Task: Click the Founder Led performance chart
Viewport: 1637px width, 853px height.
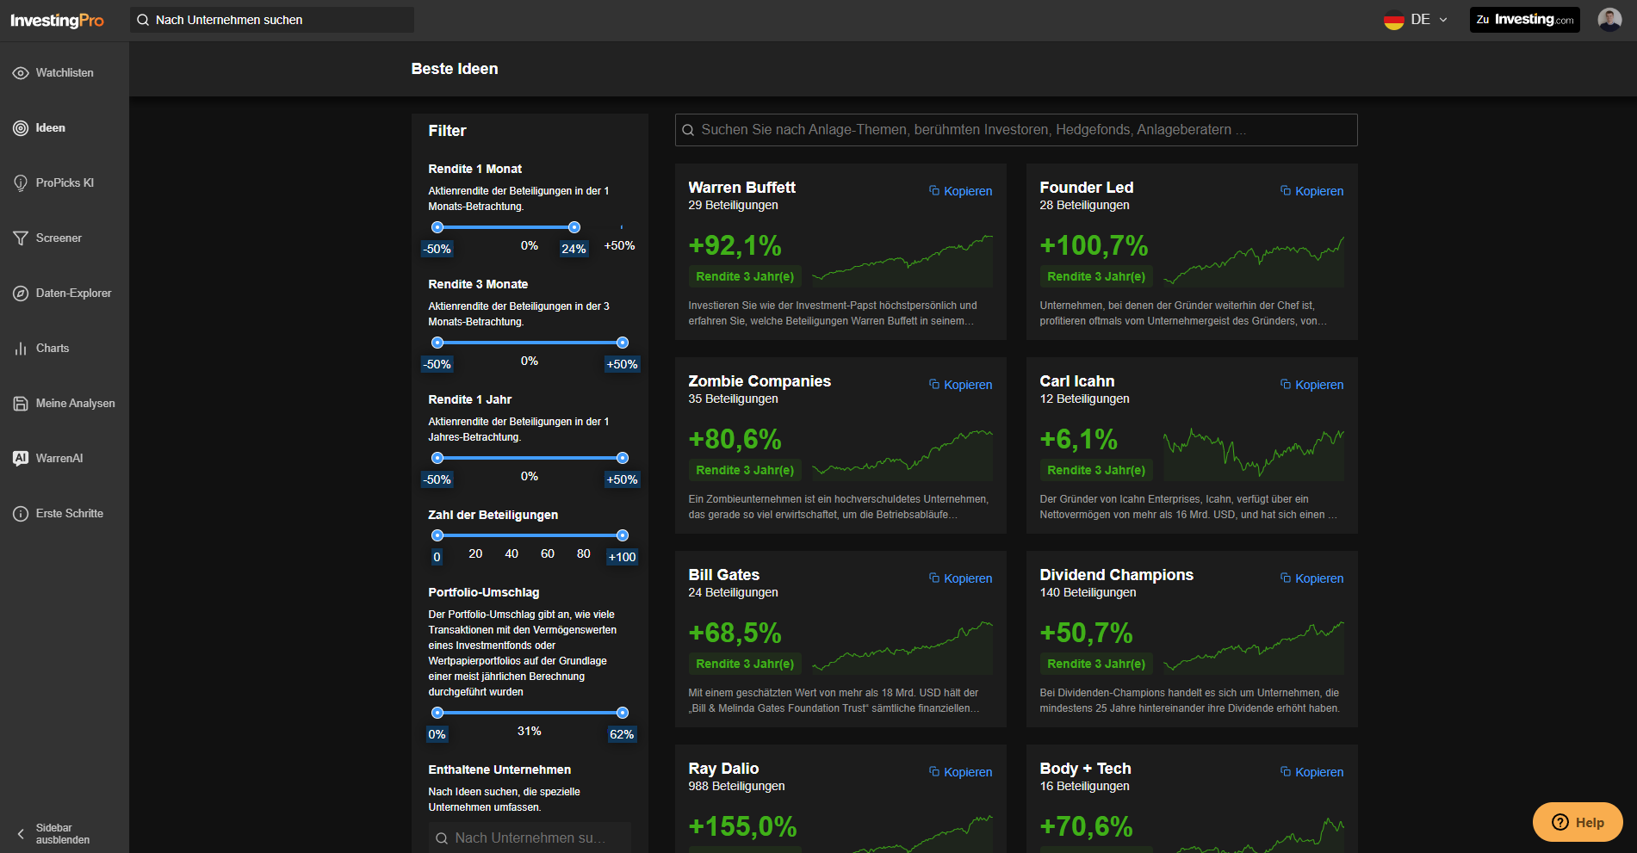Action: [1254, 262]
